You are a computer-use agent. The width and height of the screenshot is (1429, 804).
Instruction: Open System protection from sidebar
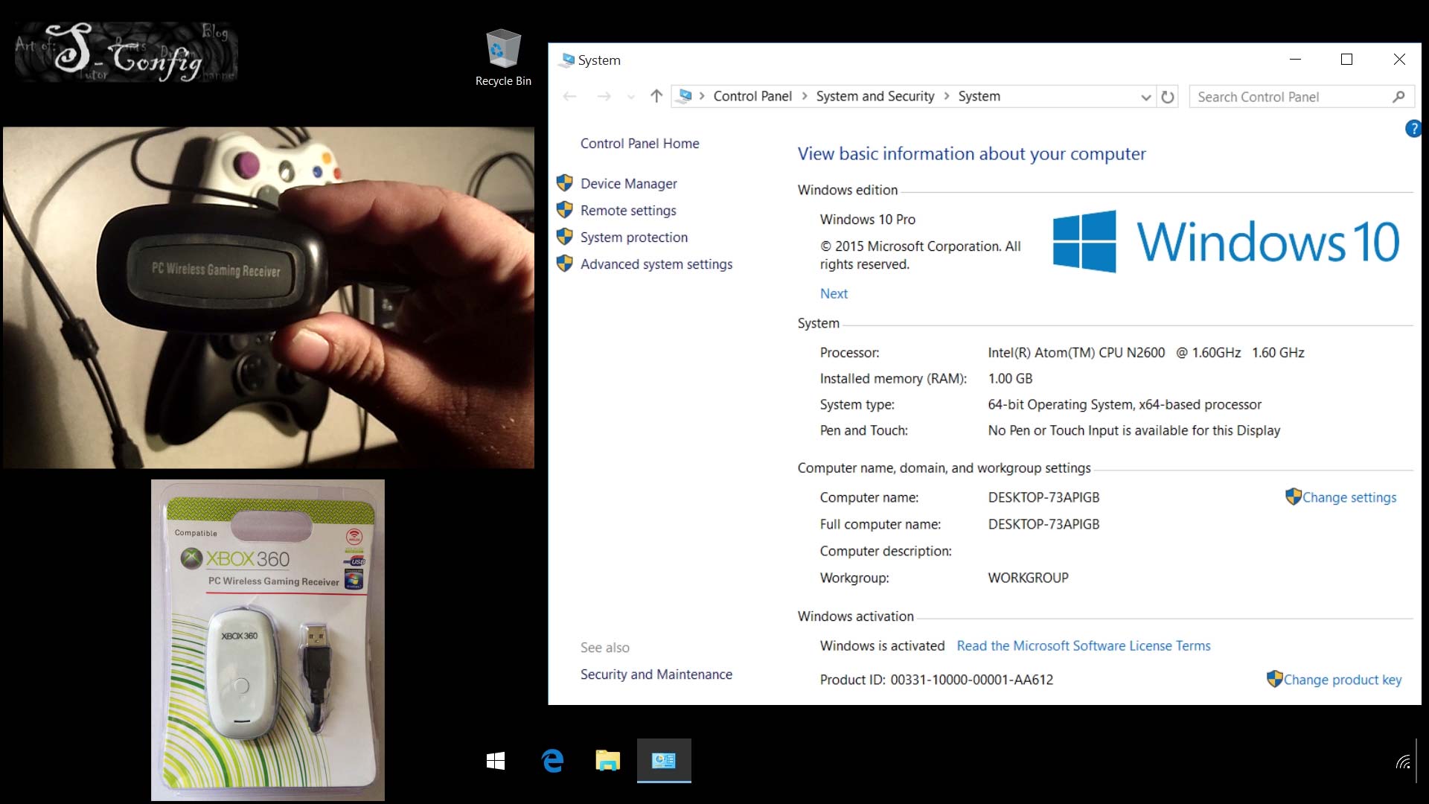[633, 237]
